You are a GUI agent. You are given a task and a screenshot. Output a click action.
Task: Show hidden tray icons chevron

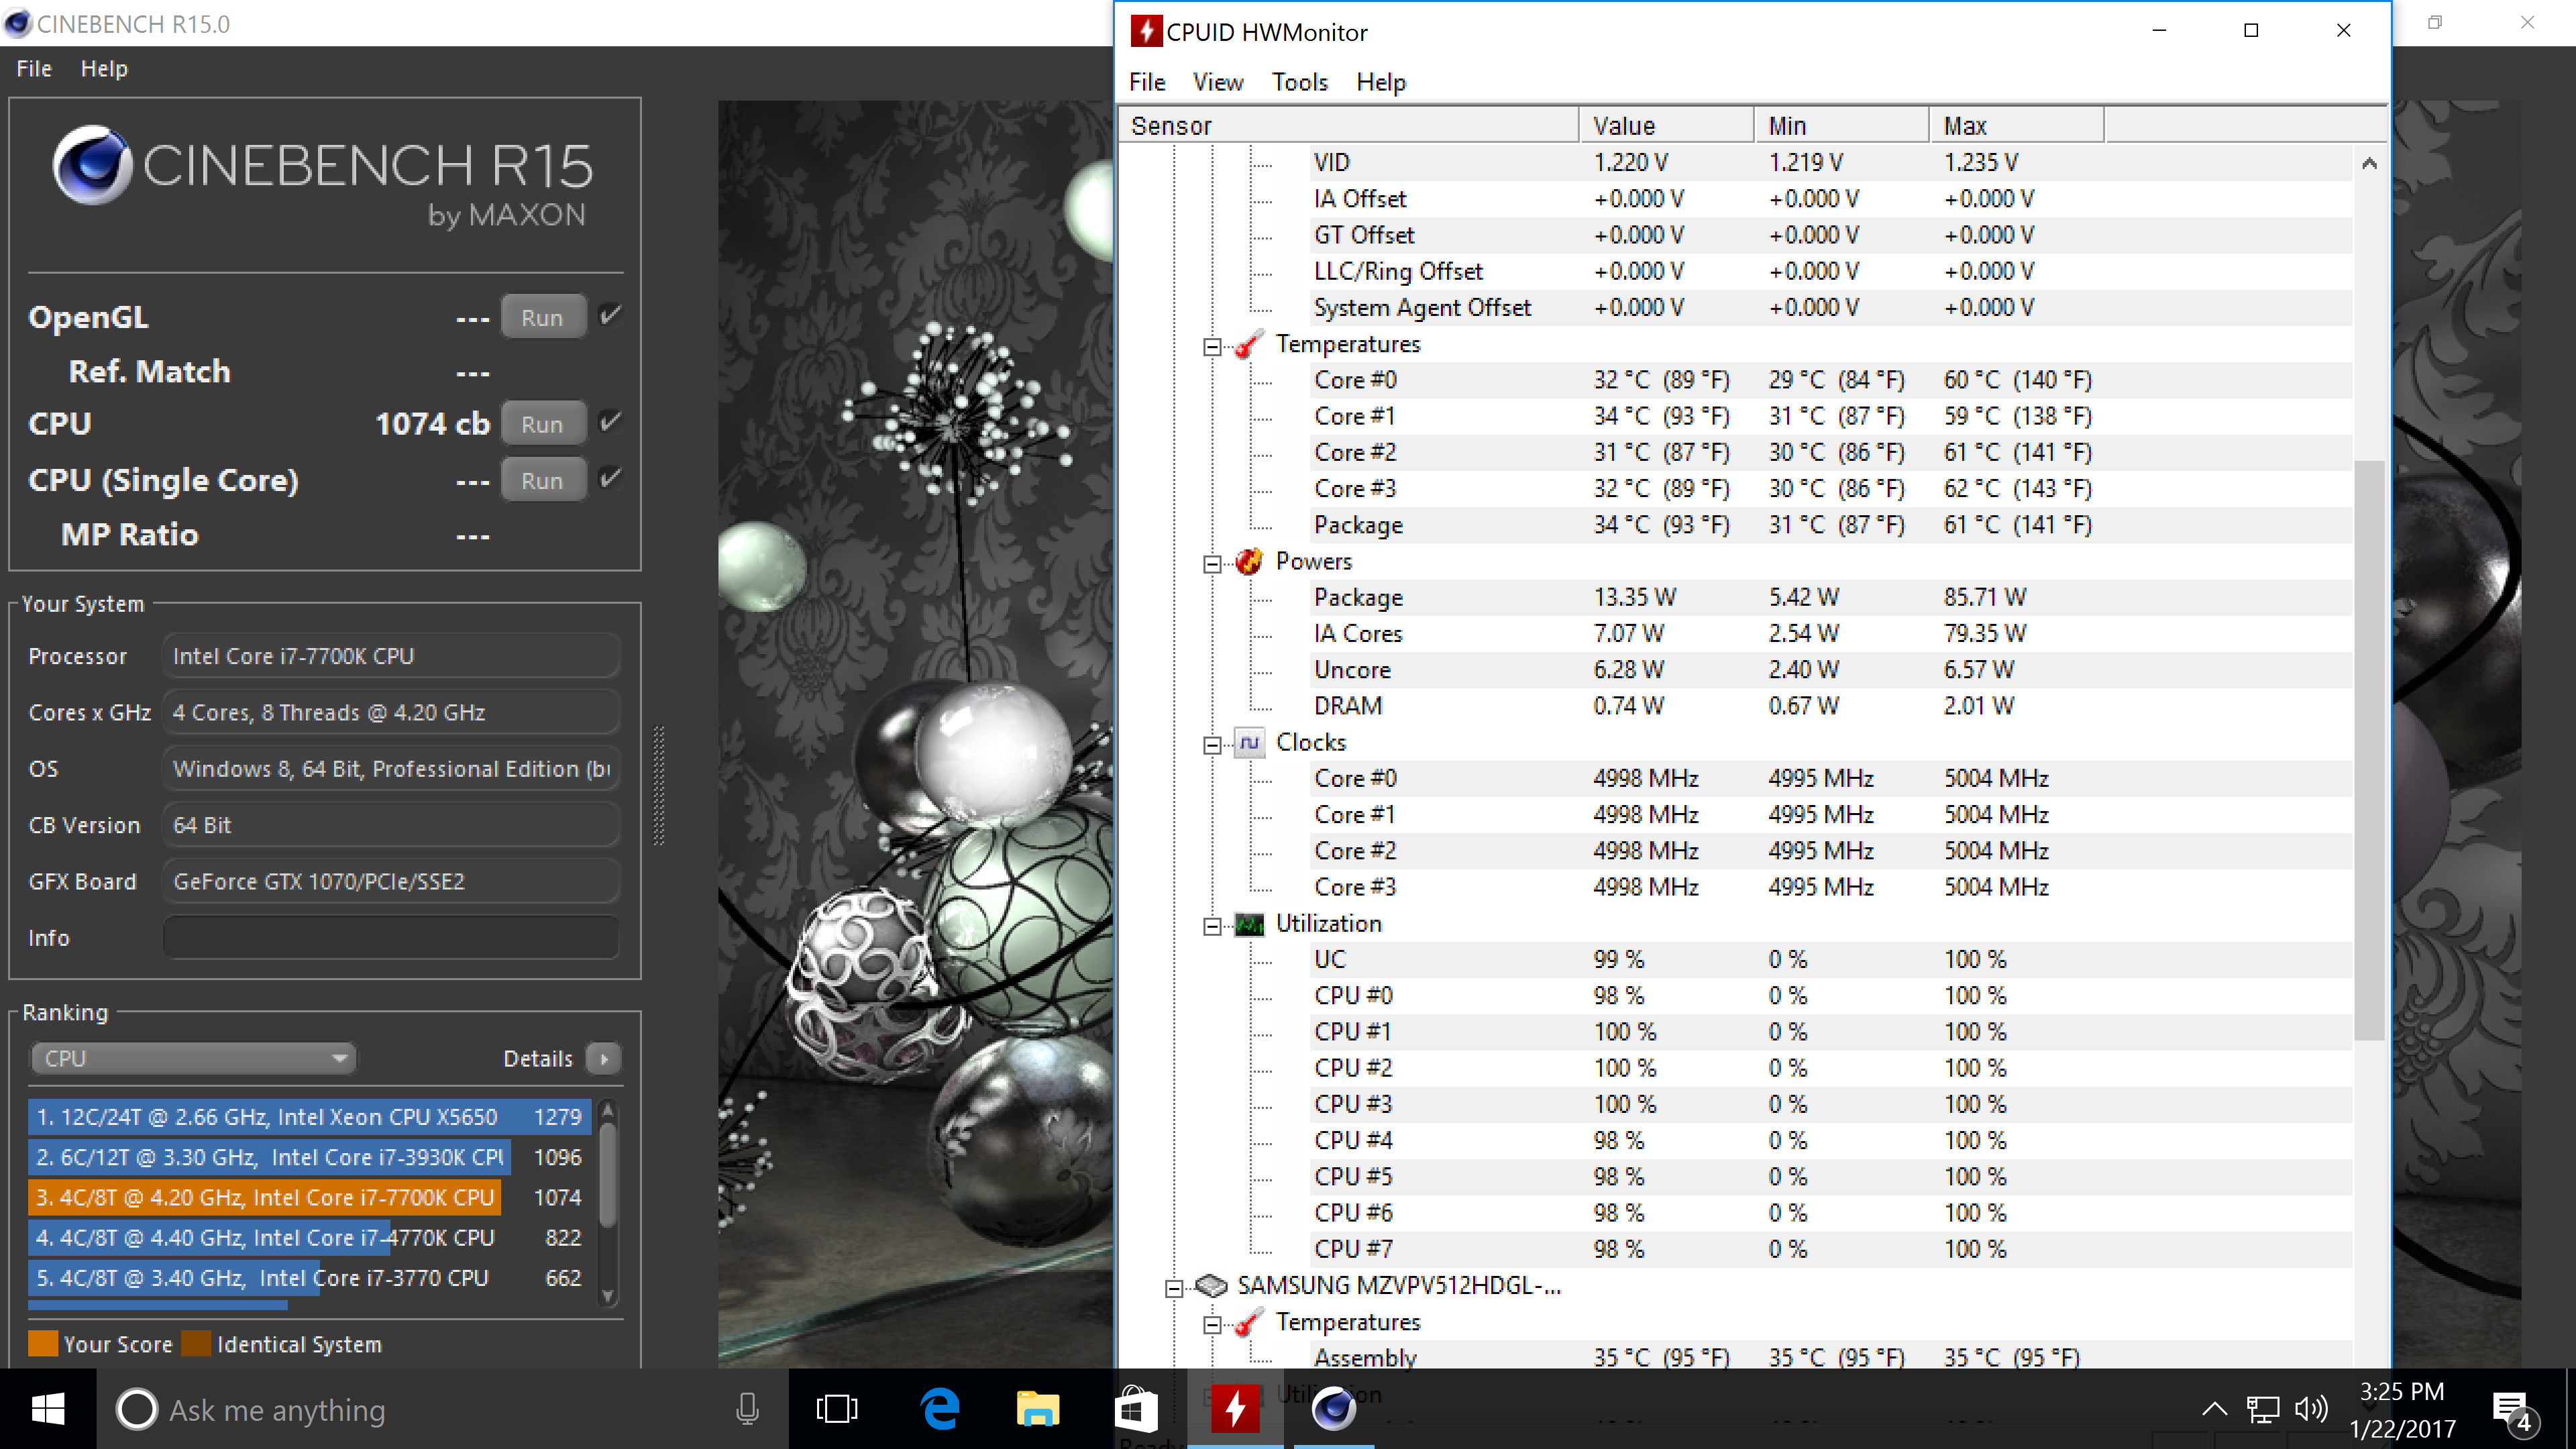pos(2214,1410)
